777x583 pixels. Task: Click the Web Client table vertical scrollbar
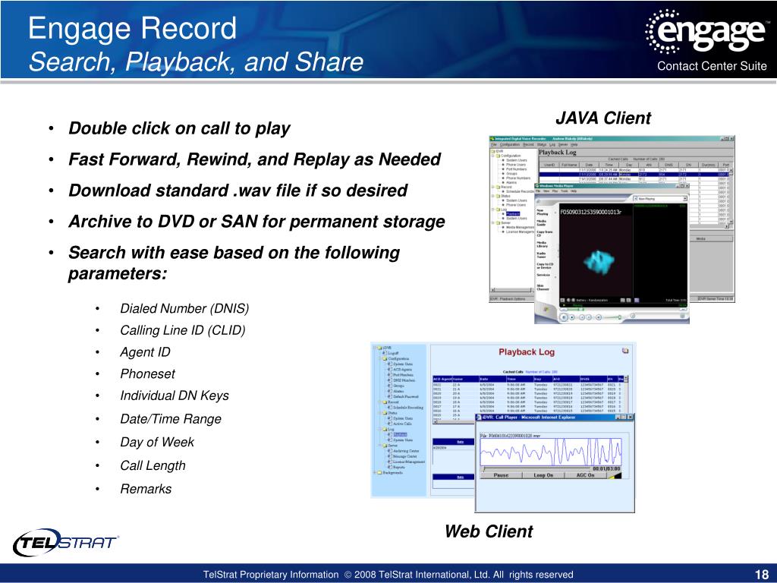(x=627, y=394)
